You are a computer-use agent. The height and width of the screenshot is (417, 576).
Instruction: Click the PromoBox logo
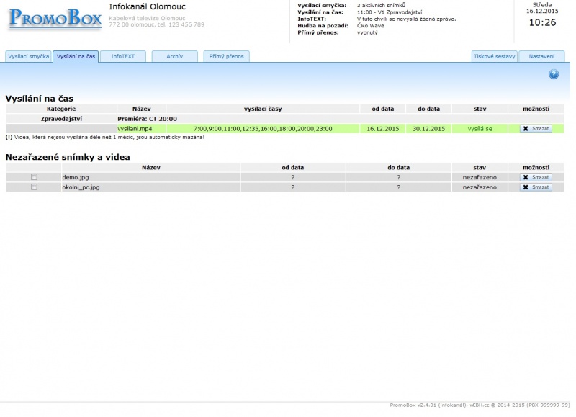[55, 18]
